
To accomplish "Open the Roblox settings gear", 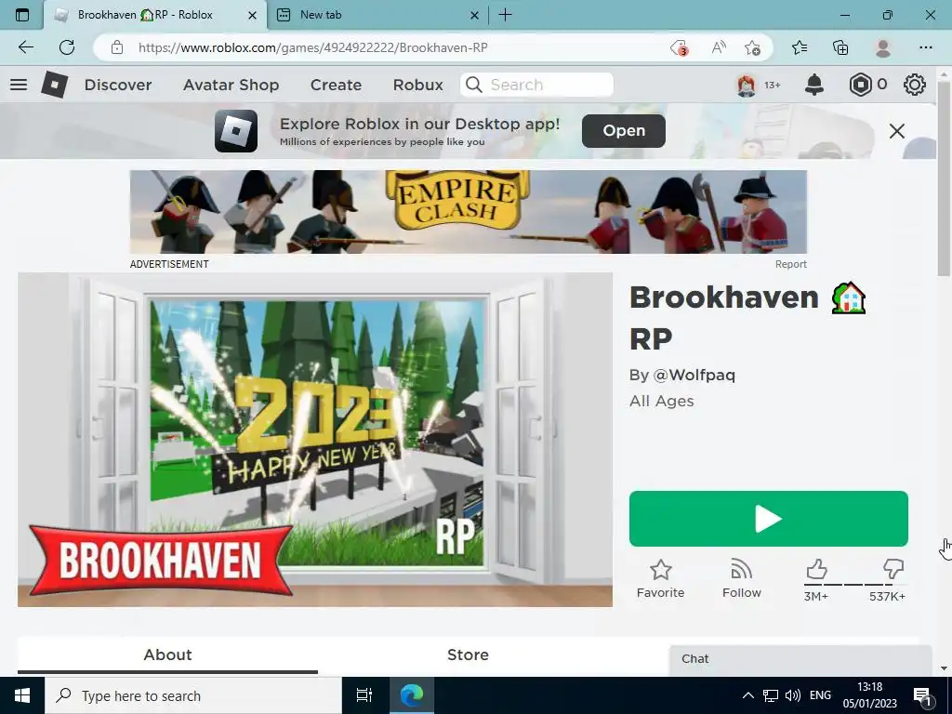I will (x=915, y=85).
